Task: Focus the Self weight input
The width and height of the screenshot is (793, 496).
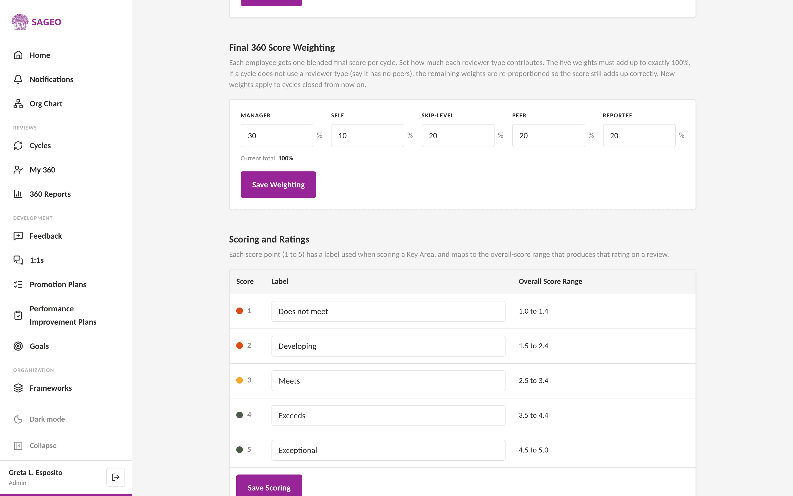Action: 367,136
